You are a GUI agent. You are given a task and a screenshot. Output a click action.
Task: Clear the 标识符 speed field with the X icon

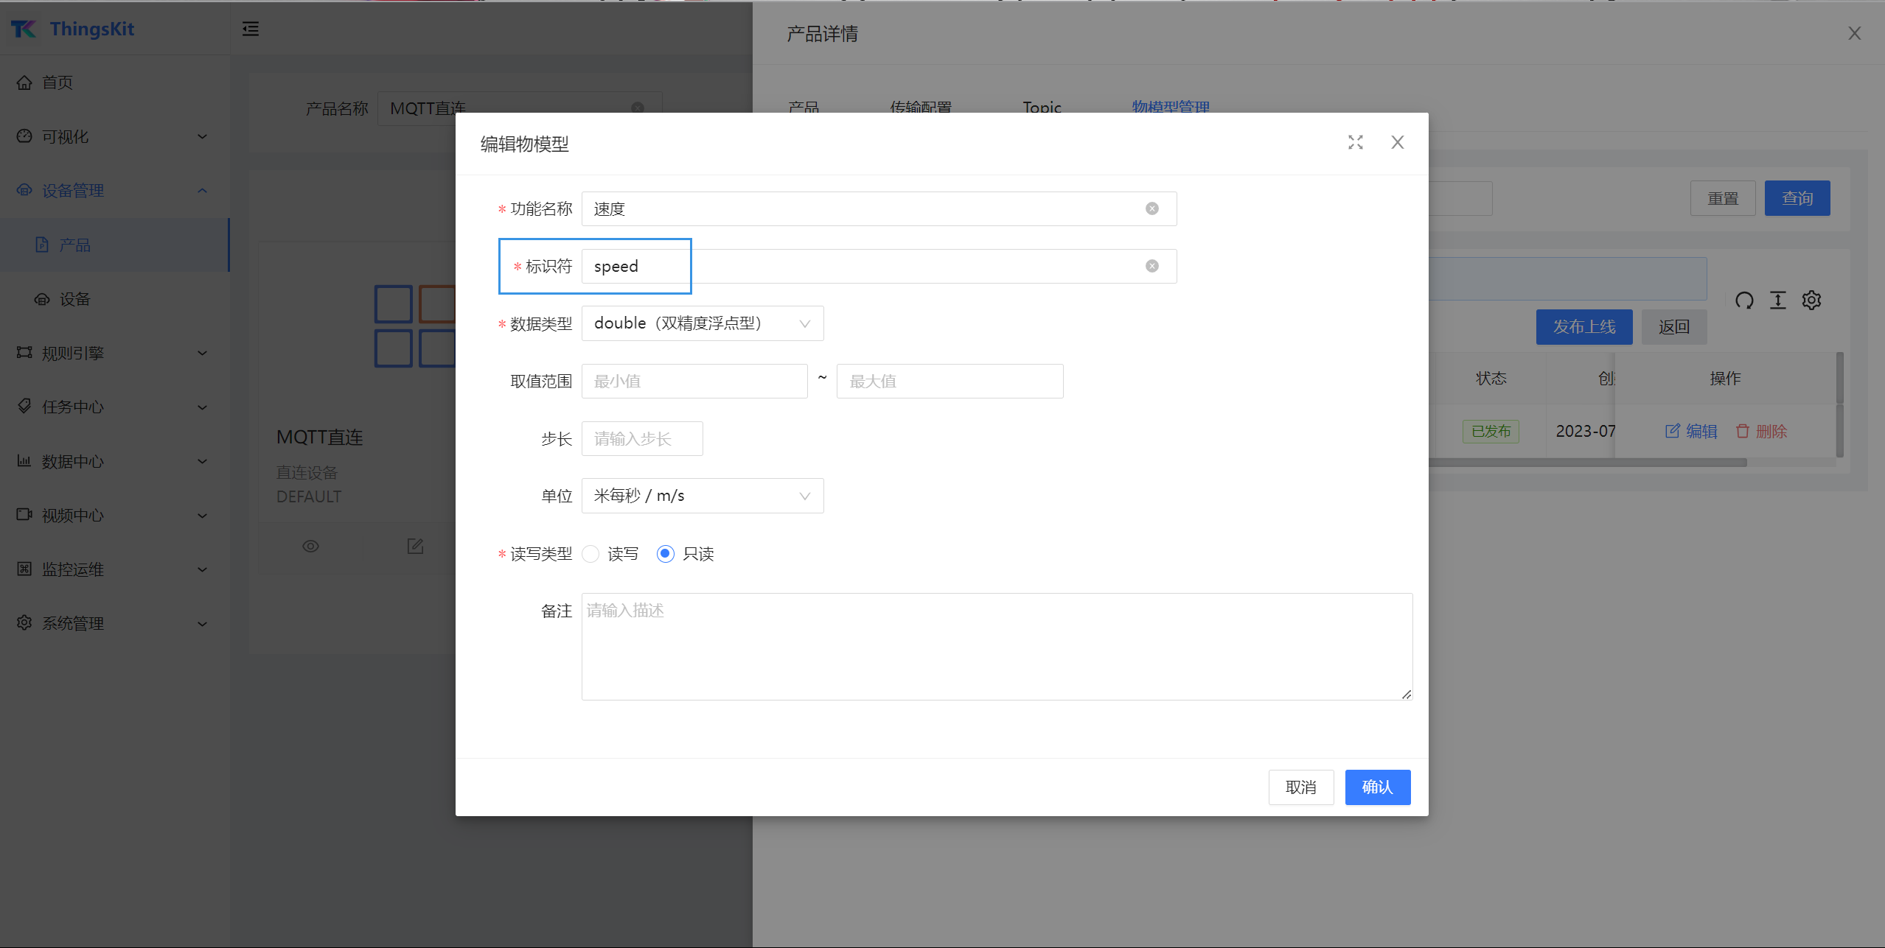coord(1151,267)
